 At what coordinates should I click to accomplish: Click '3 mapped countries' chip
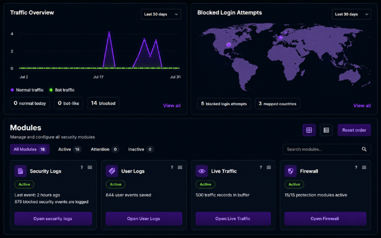coord(277,104)
